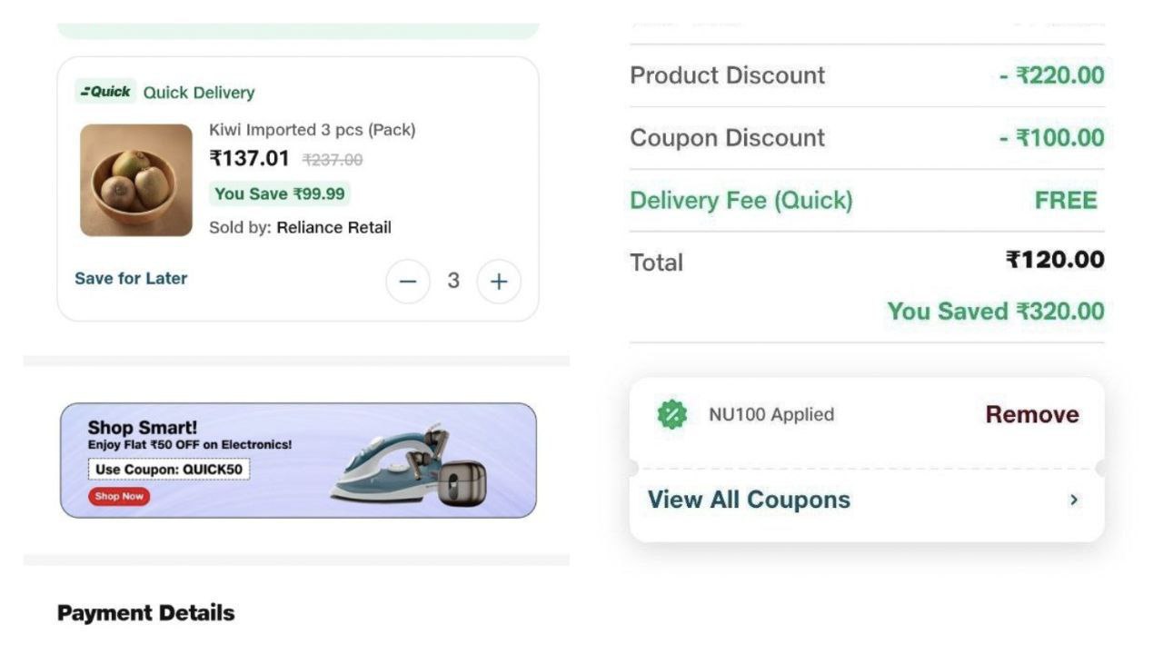Click the Shop Smart banner heading
This screenshot has width=1163, height=654.
[143, 428]
